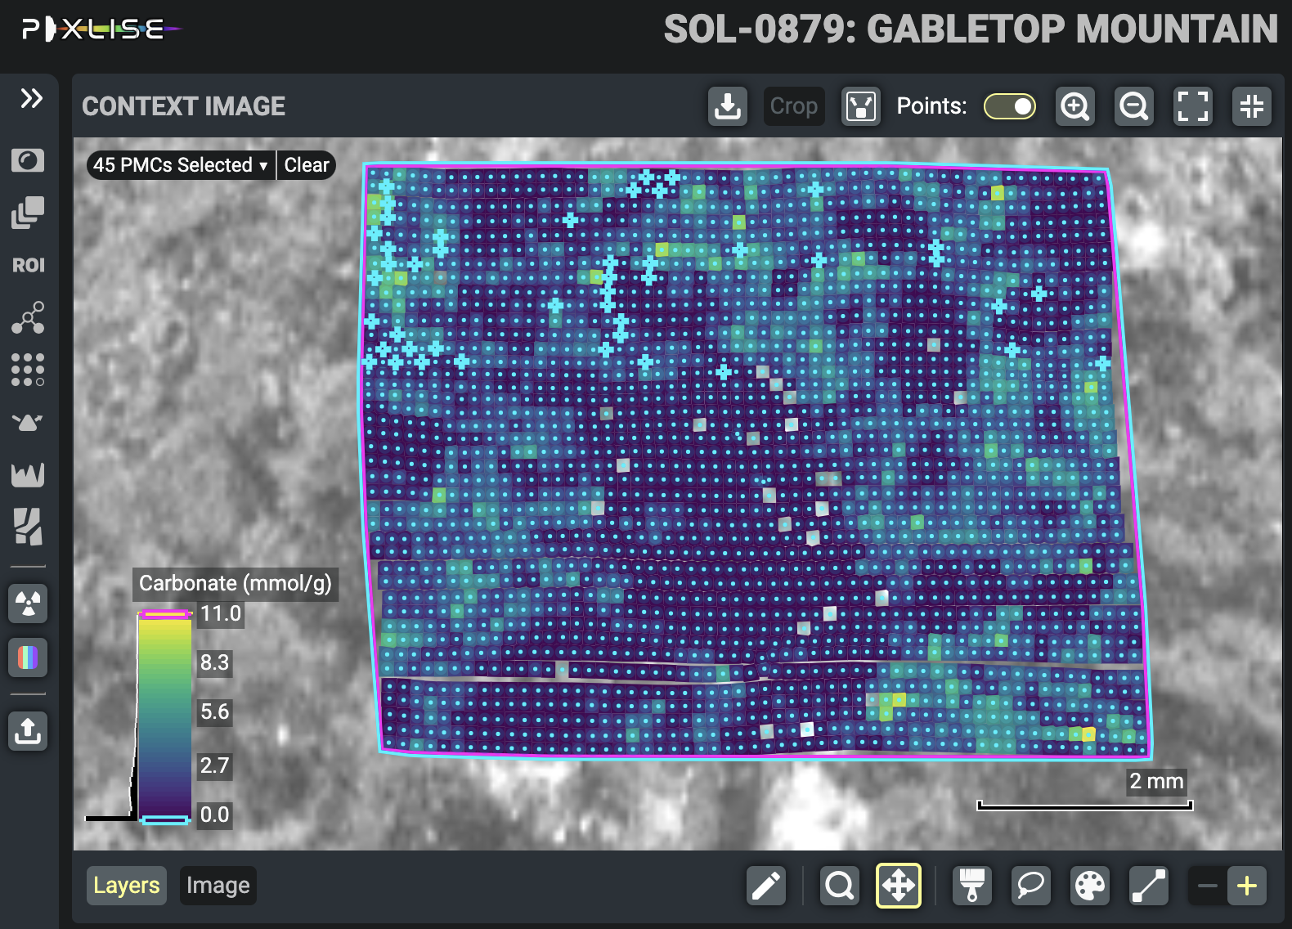Open the camera context image sidebar icon

(28, 160)
